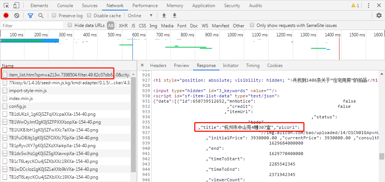Open the Application tab
Image resolution: width=385 pixels, height=182 pixels.
click(204, 5)
